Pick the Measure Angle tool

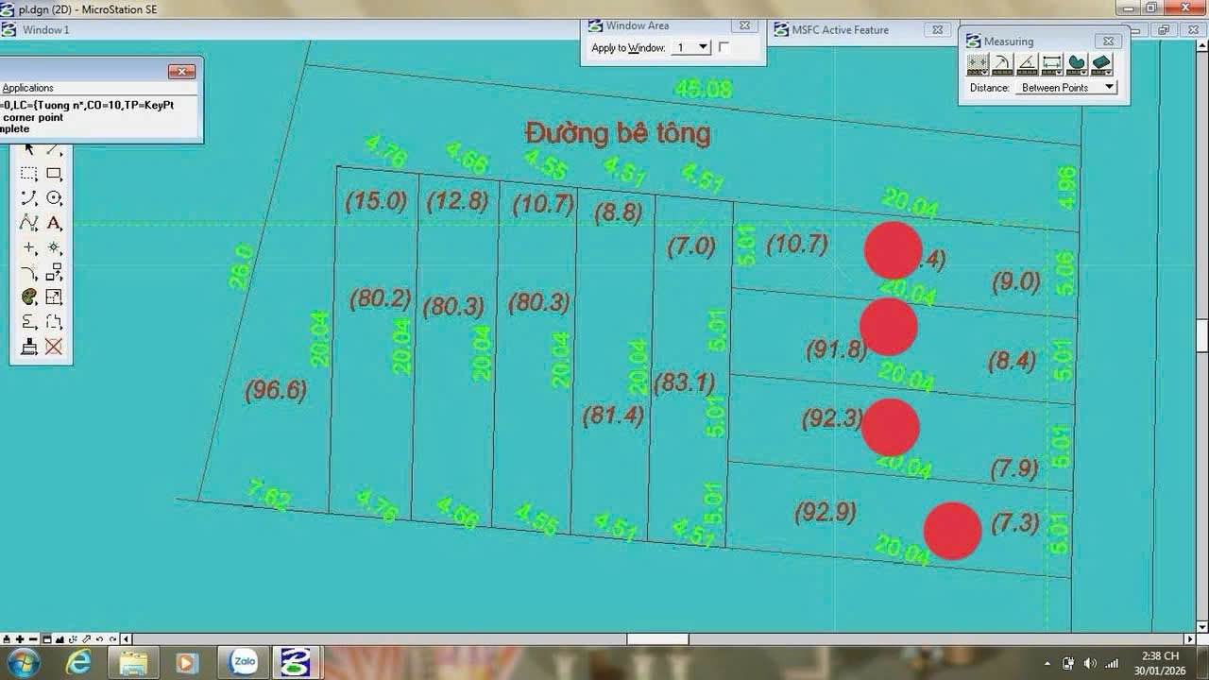pos(1027,64)
